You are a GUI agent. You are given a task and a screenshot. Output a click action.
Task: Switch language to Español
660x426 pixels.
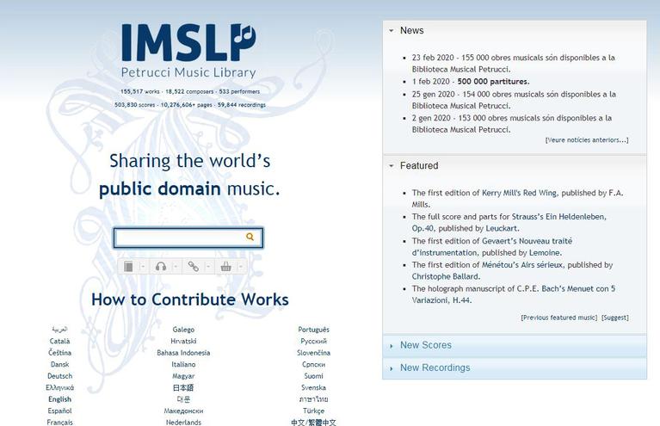59,411
